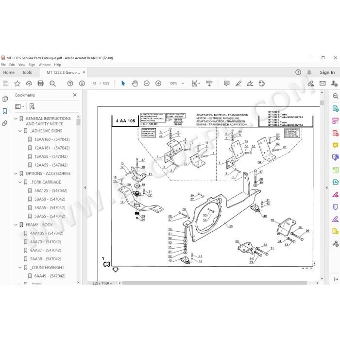Open Help question mark icon

click(x=298, y=72)
